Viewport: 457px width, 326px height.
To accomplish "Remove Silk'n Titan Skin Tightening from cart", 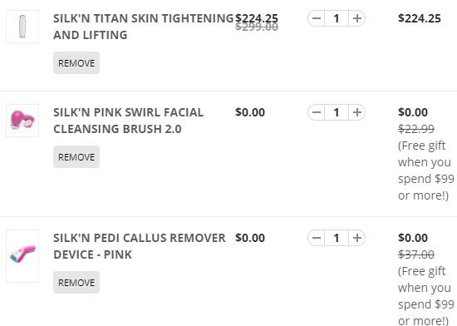I will coord(76,63).
